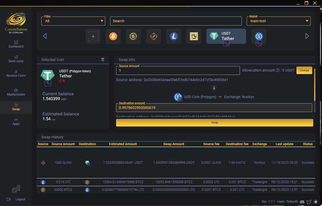Click LTC source icon in 0.016 LTC row
This screenshot has width=322, height=206.
point(43,182)
